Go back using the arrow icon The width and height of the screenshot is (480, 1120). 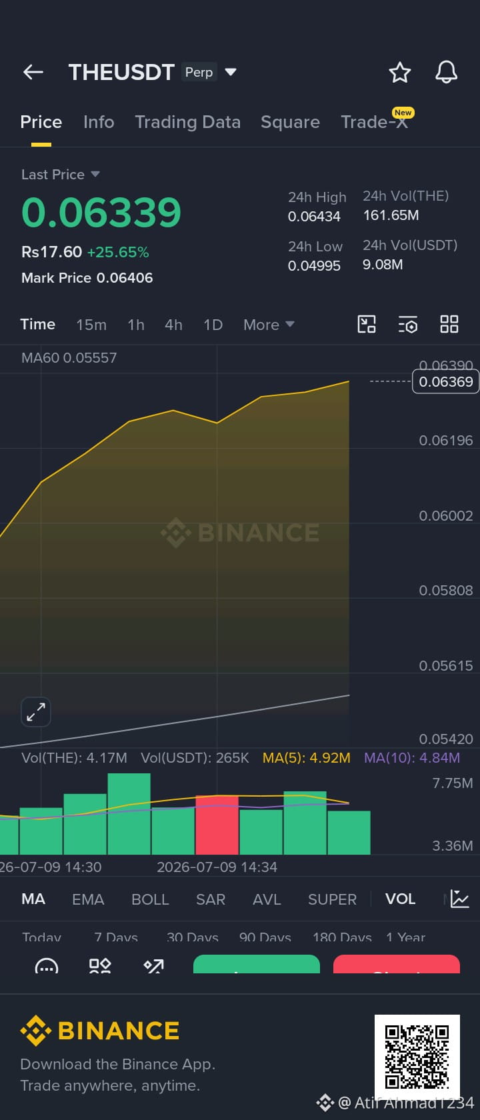[x=33, y=72]
